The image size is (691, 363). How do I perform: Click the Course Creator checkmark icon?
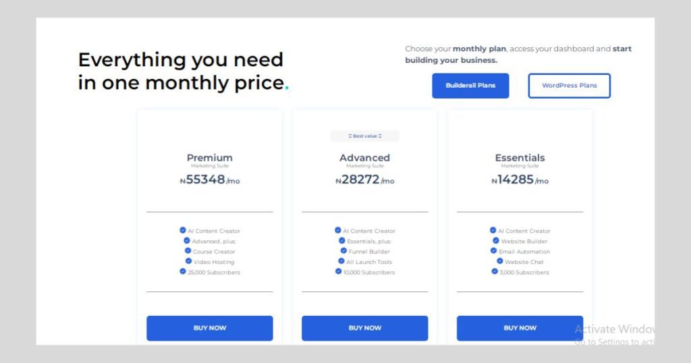click(x=188, y=251)
